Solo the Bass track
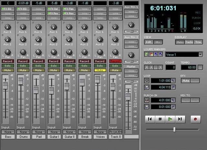Viewport: 207px width, 150px height. click(x=8, y=66)
